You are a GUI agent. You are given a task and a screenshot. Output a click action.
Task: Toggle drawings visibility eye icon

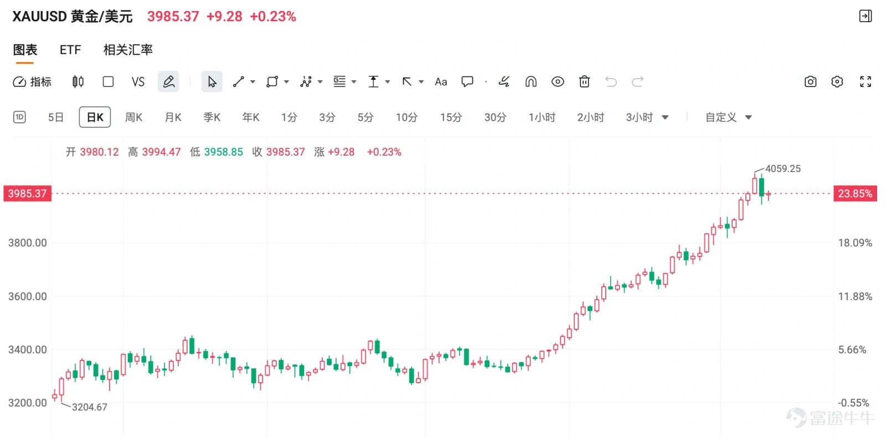(x=558, y=82)
